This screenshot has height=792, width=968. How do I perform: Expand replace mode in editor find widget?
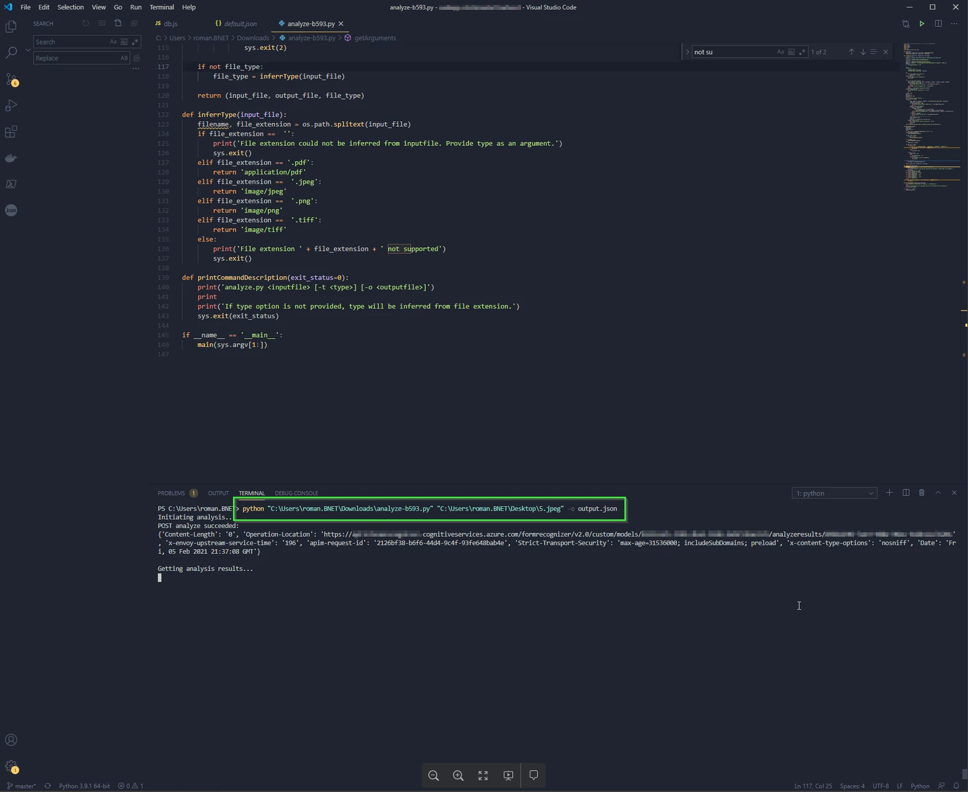coord(687,52)
